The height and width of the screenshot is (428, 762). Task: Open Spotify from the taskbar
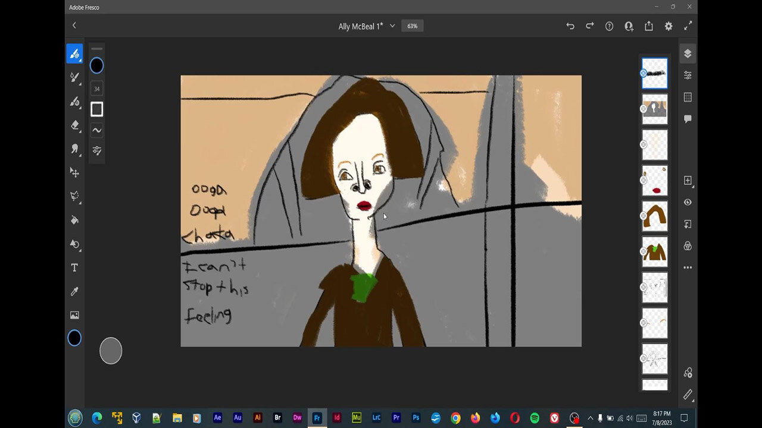[535, 418]
